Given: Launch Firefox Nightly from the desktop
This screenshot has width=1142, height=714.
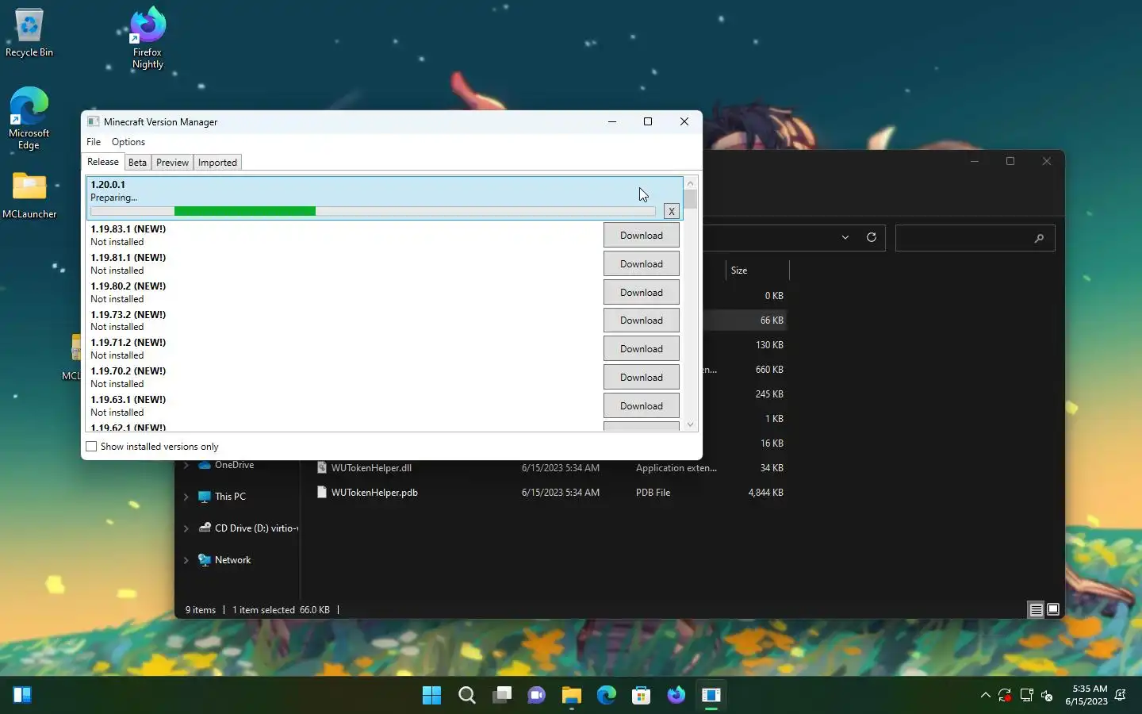Looking at the screenshot, I should coord(148,38).
